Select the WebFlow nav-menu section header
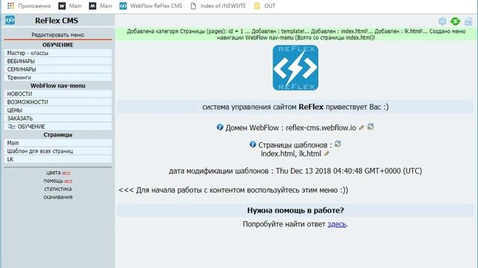 [58, 86]
